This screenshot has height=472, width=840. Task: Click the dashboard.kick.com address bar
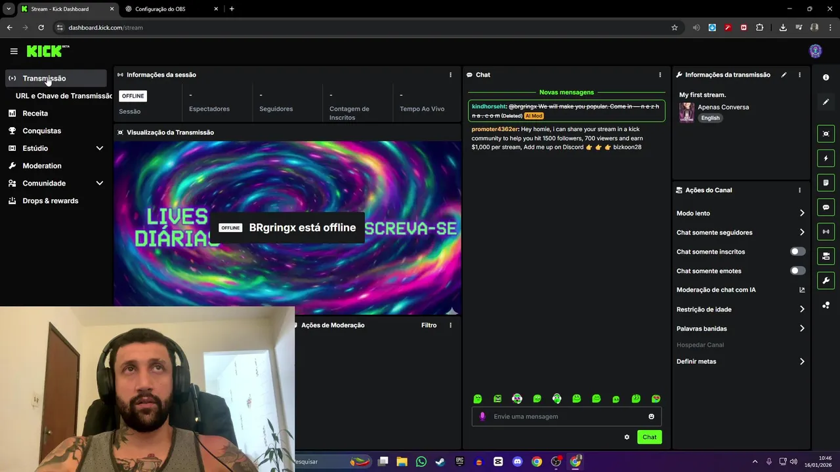coord(361,28)
